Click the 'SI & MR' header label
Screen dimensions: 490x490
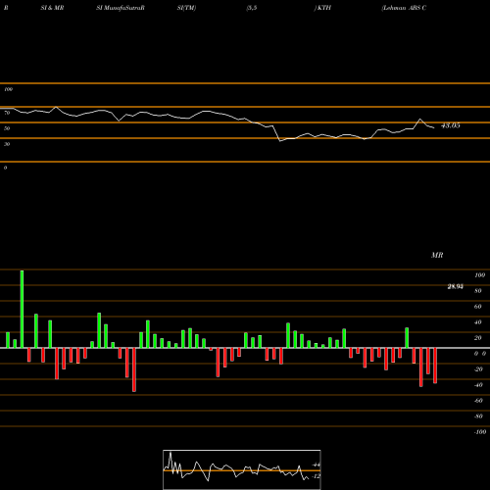click(x=52, y=8)
